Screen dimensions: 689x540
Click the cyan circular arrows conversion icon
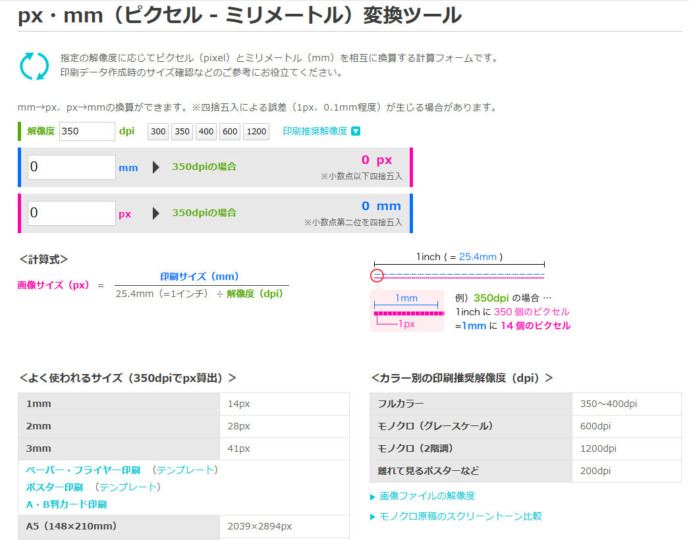click(x=34, y=67)
